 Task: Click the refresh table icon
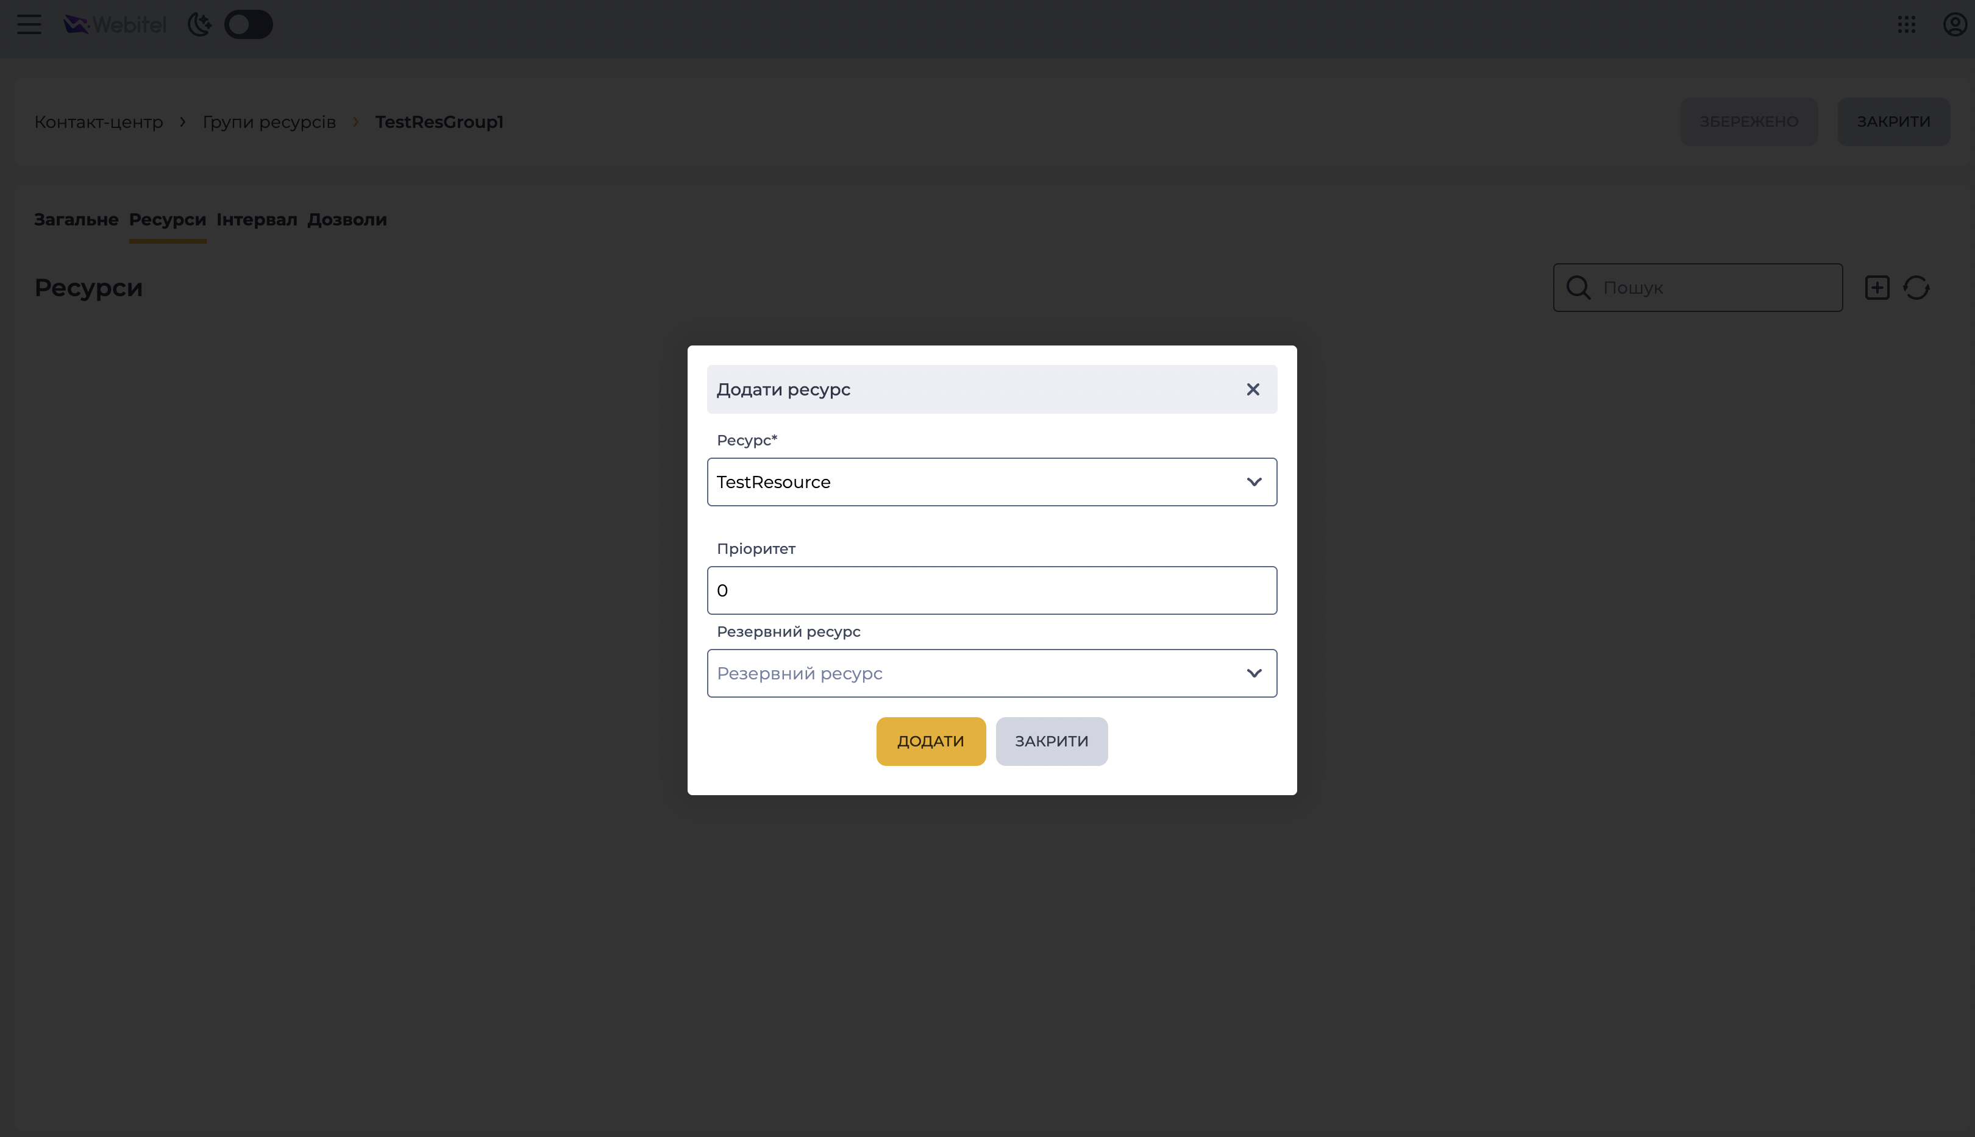click(1916, 288)
